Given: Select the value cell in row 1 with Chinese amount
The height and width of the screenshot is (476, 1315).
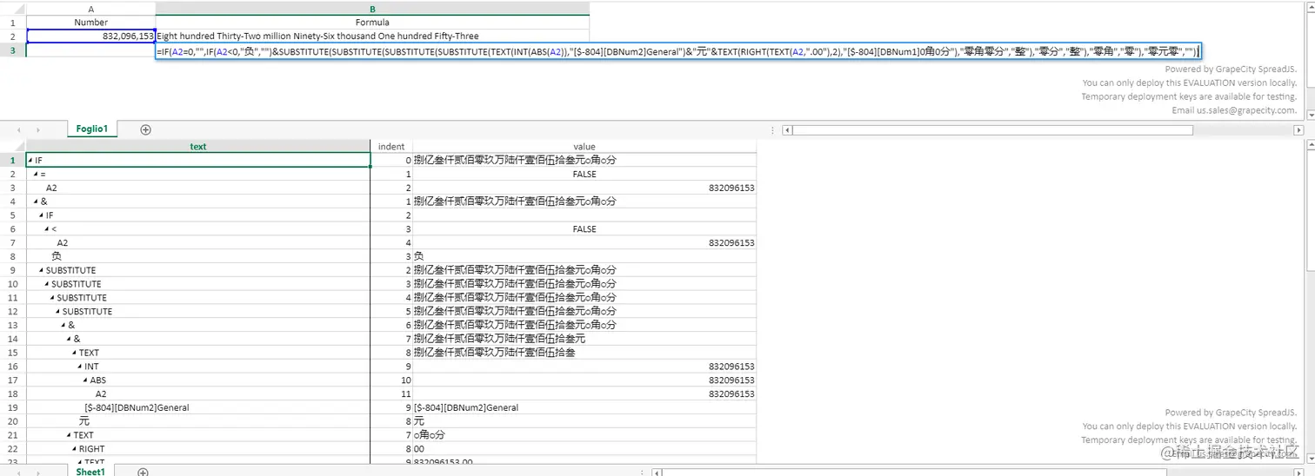Looking at the screenshot, I should click(584, 161).
